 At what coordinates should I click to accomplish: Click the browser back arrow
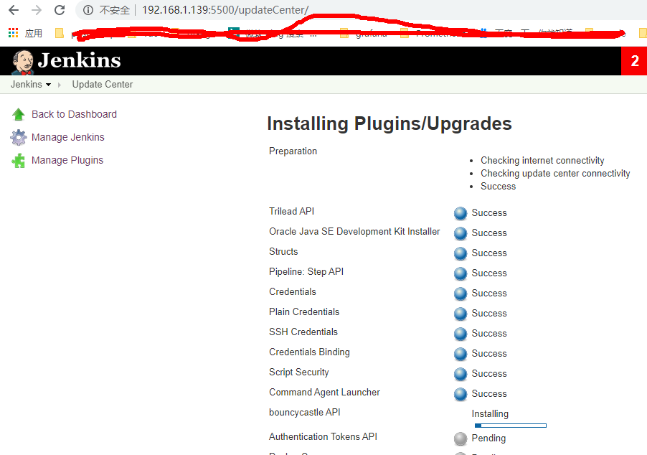click(x=14, y=10)
